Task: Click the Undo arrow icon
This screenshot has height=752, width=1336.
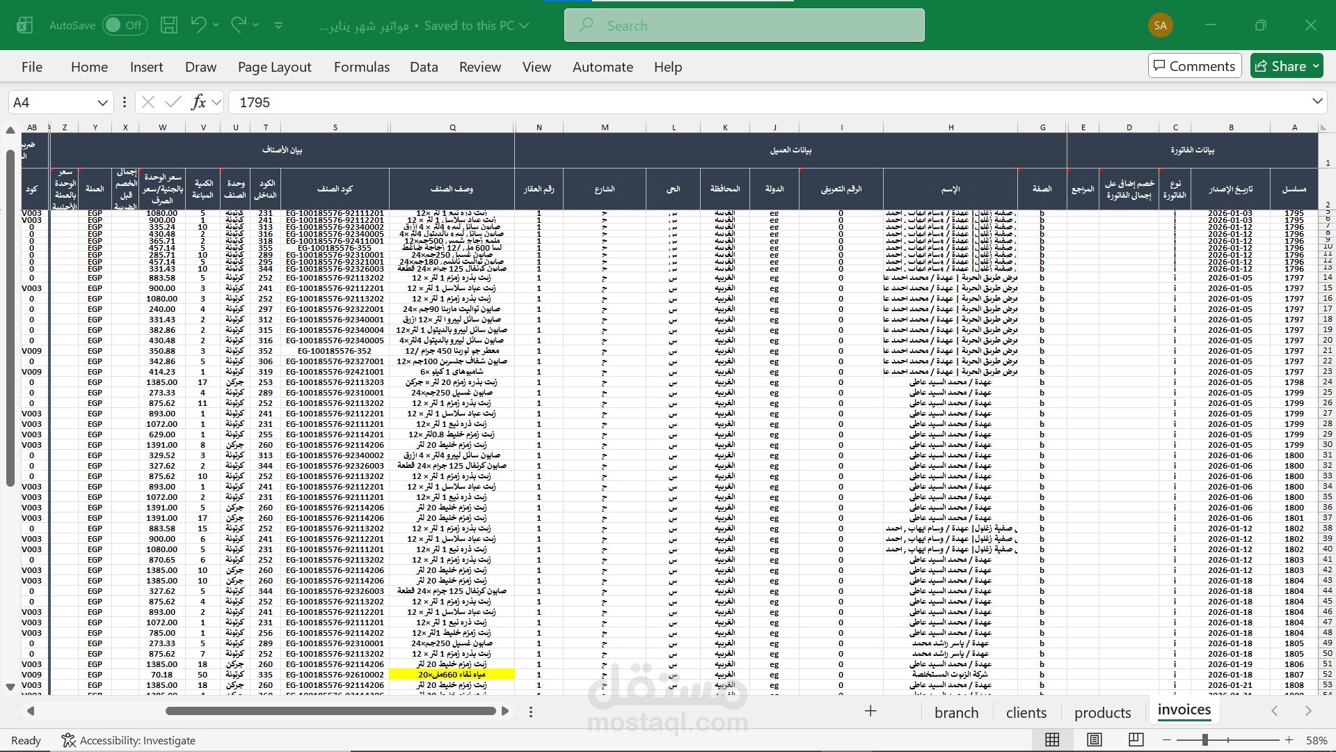Action: pos(198,25)
